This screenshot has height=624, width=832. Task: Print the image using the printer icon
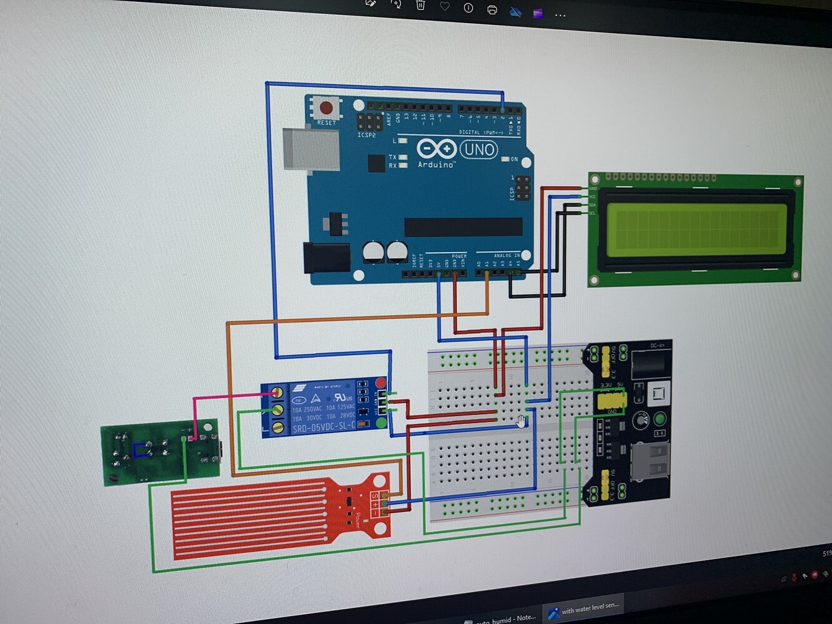(x=492, y=10)
